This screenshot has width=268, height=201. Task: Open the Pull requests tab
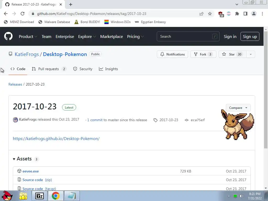[x=49, y=69]
